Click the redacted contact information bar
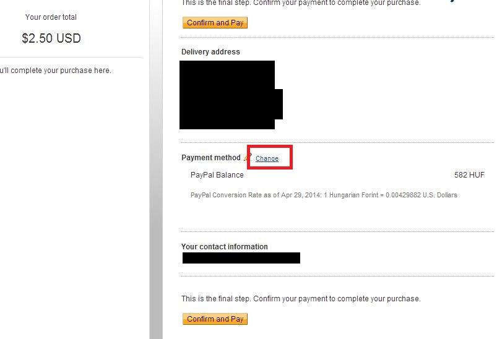Viewport: 497px width, 339px height. coord(241,258)
